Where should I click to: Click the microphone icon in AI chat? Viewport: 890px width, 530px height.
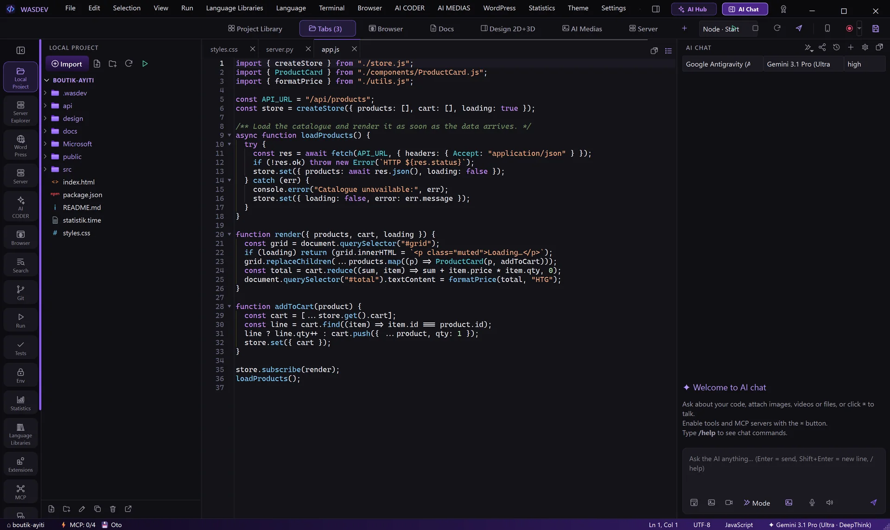(x=812, y=503)
